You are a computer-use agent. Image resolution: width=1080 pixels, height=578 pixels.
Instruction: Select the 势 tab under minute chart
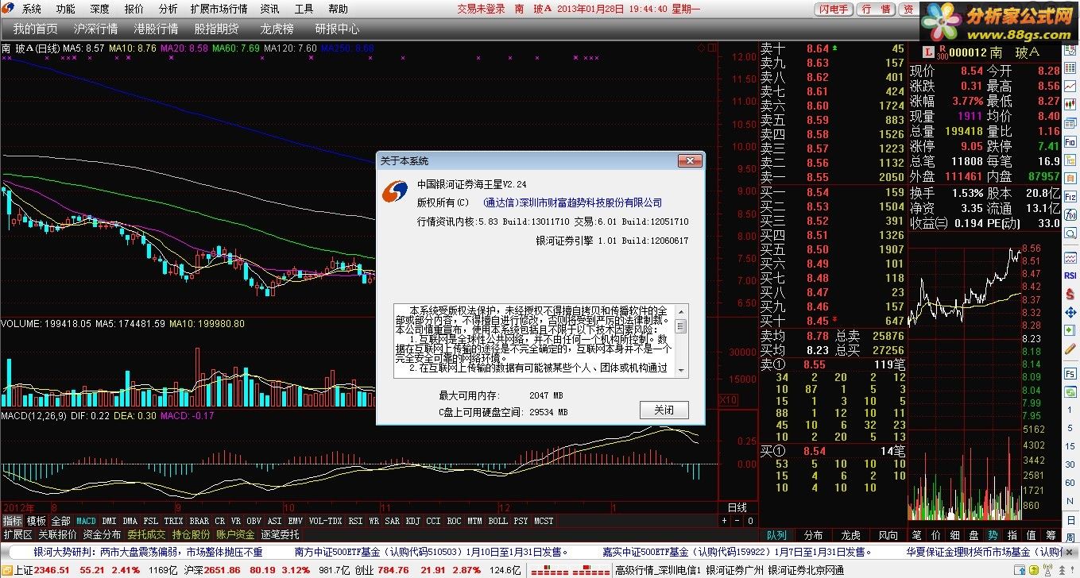tap(993, 536)
